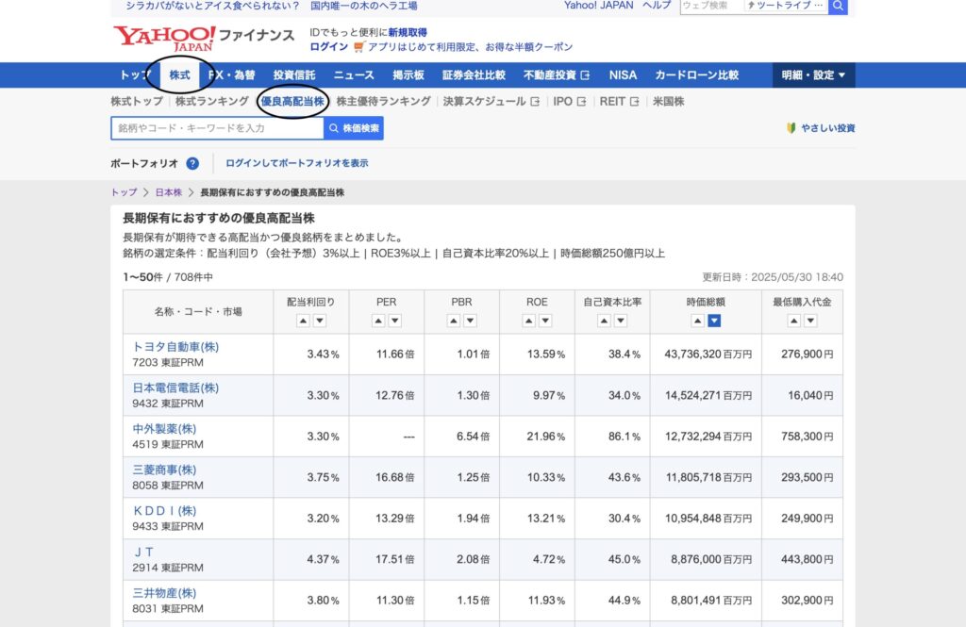This screenshot has width=966, height=627.
Task: Open the トップ navigation tab
Action: tap(135, 75)
